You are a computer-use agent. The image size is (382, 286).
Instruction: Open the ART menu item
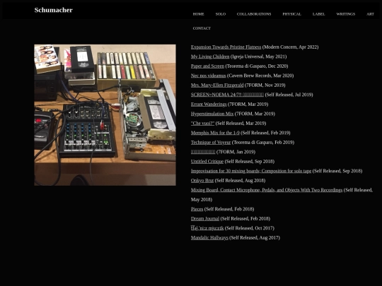point(370,14)
